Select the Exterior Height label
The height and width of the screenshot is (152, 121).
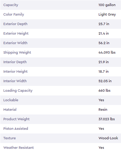[16, 34]
